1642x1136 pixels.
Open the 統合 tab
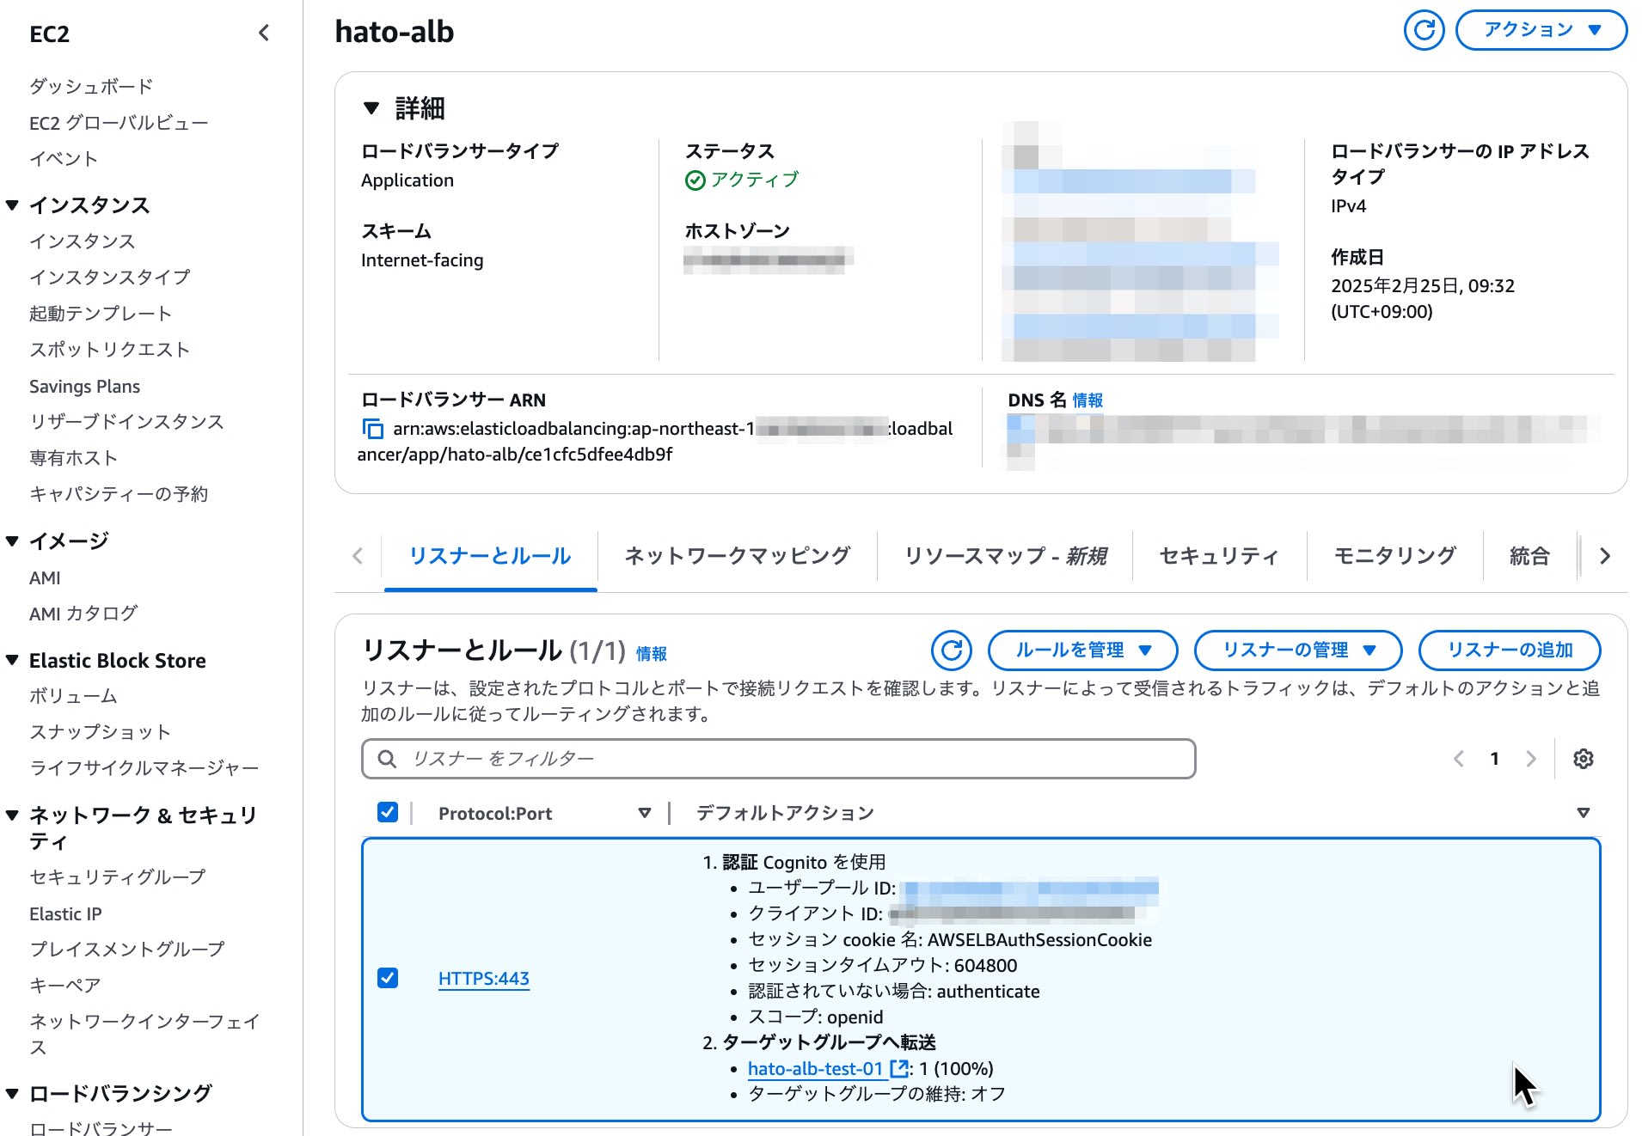coord(1529,556)
